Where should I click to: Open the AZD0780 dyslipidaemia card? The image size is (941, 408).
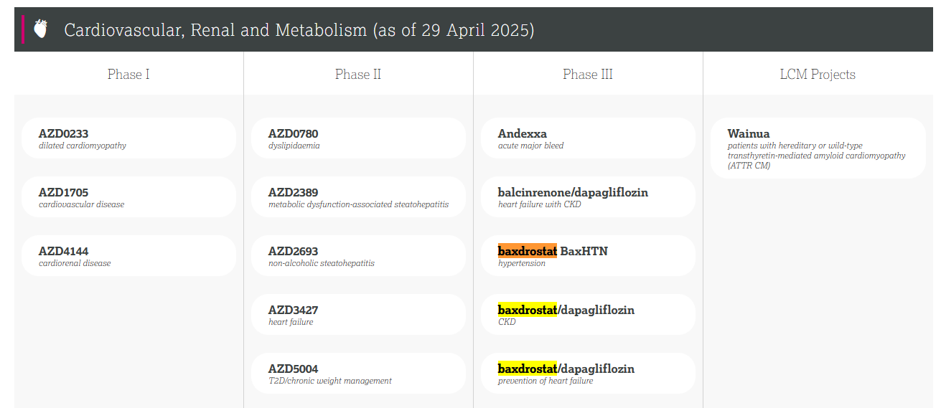(x=358, y=138)
